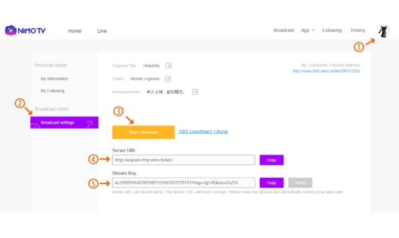Open the user avatar profile menu
Image resolution: width=399 pixels, height=238 pixels.
[x=384, y=31]
